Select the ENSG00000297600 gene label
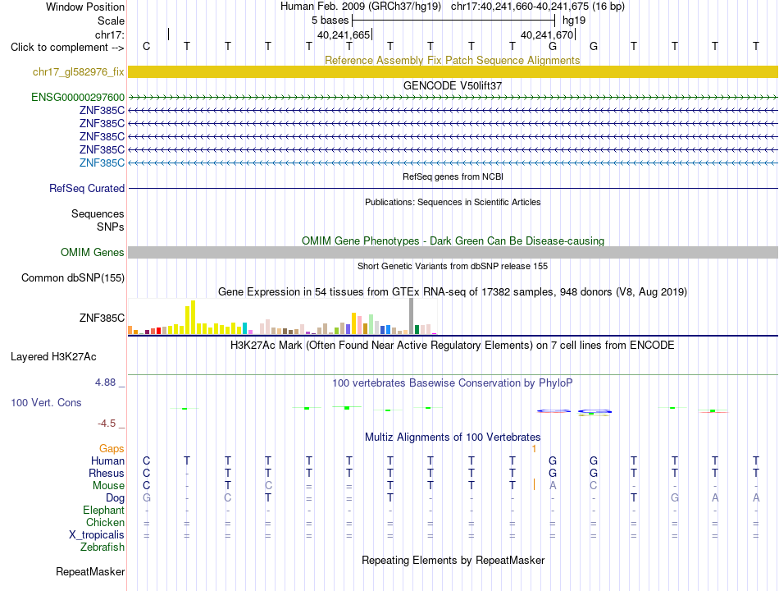 (x=78, y=97)
